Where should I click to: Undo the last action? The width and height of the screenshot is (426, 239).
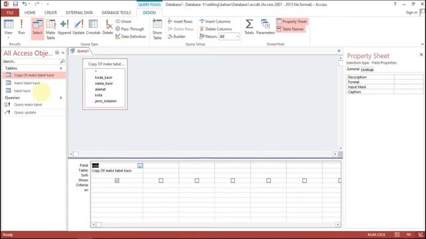(25, 4)
